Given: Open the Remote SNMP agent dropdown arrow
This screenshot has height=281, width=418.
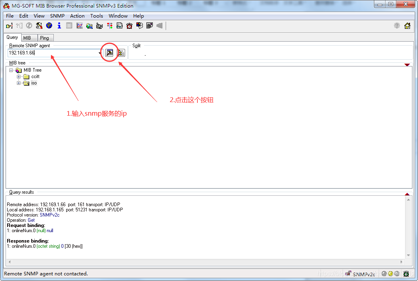Looking at the screenshot, I should 100,53.
